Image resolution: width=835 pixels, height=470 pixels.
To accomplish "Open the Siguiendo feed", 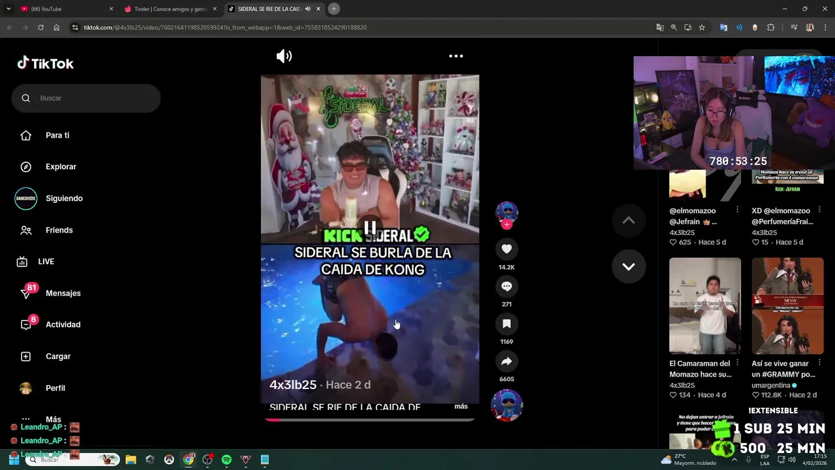I will 64,198.
